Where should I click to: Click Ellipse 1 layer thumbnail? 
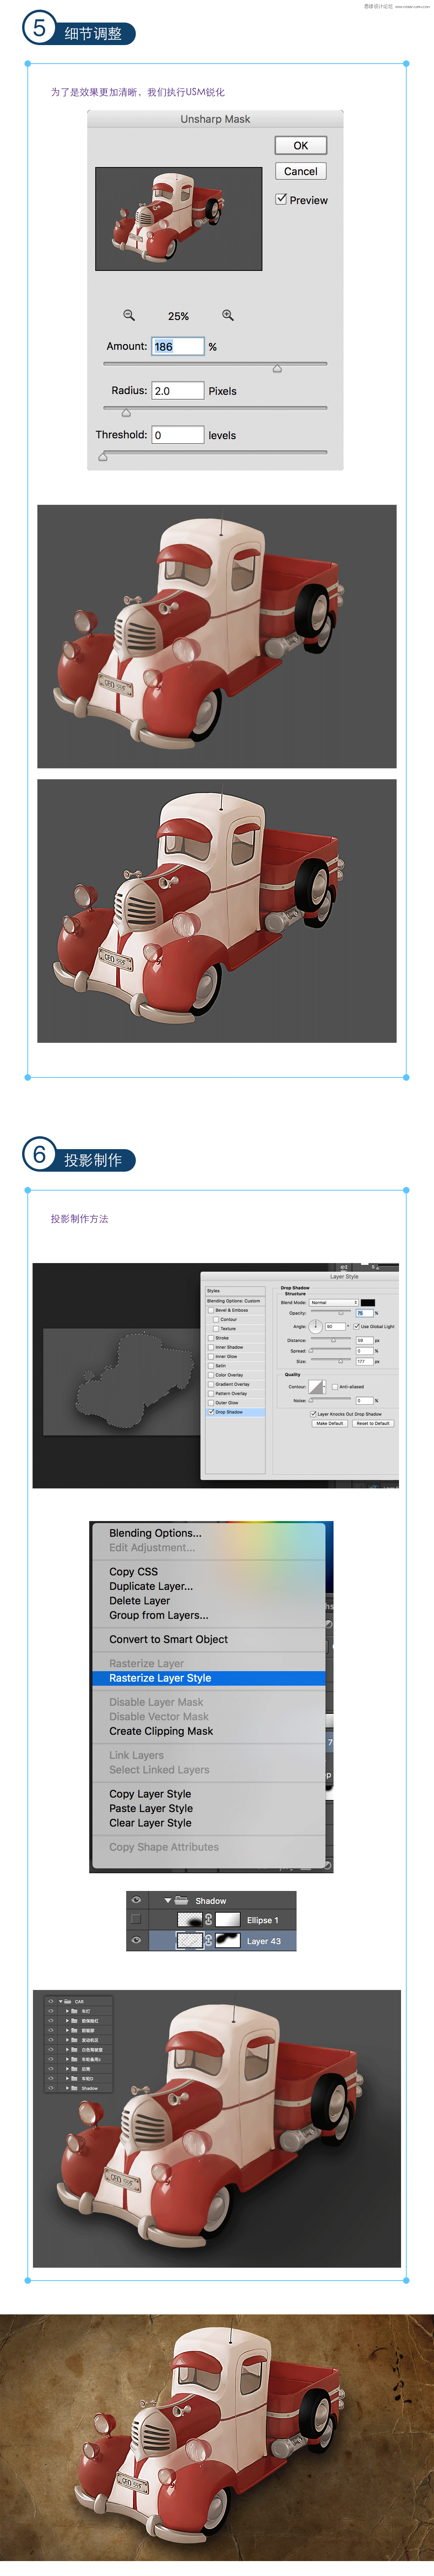click(x=190, y=1920)
